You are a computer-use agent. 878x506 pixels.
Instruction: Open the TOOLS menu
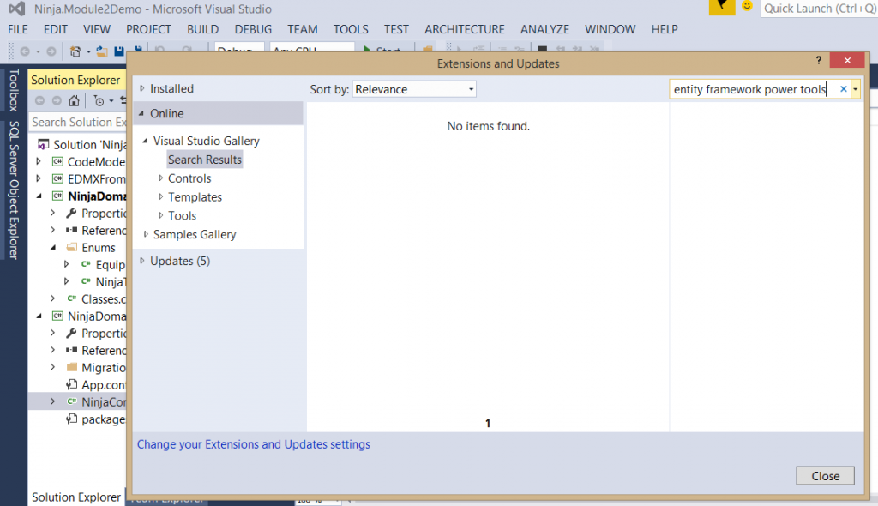click(351, 28)
